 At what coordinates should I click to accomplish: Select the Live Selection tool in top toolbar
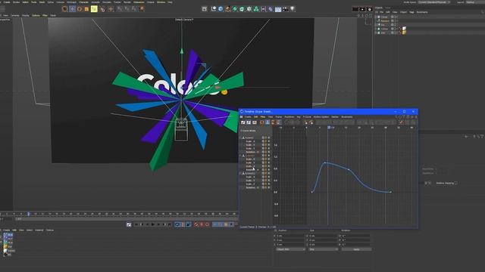point(64,9)
